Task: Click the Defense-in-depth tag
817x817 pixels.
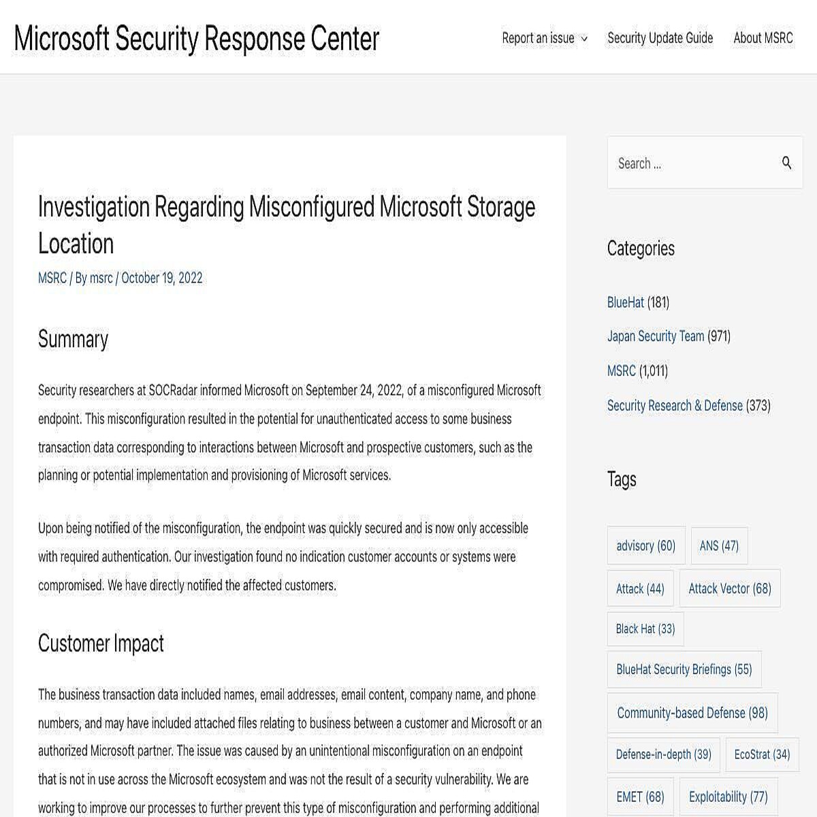Action: [x=663, y=754]
